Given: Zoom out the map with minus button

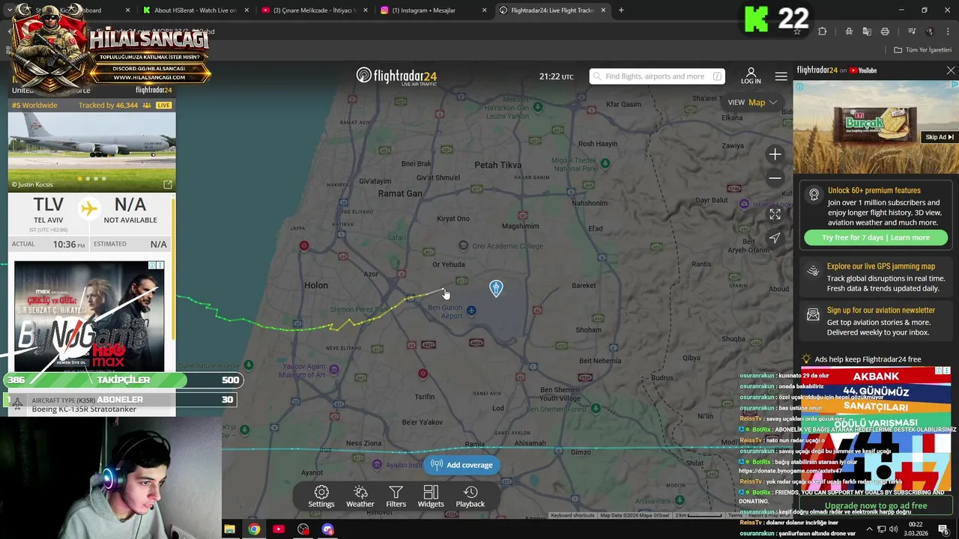Looking at the screenshot, I should coord(775,178).
